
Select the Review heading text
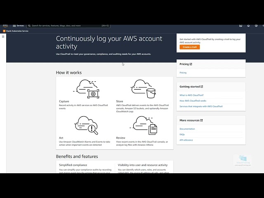[120, 138]
